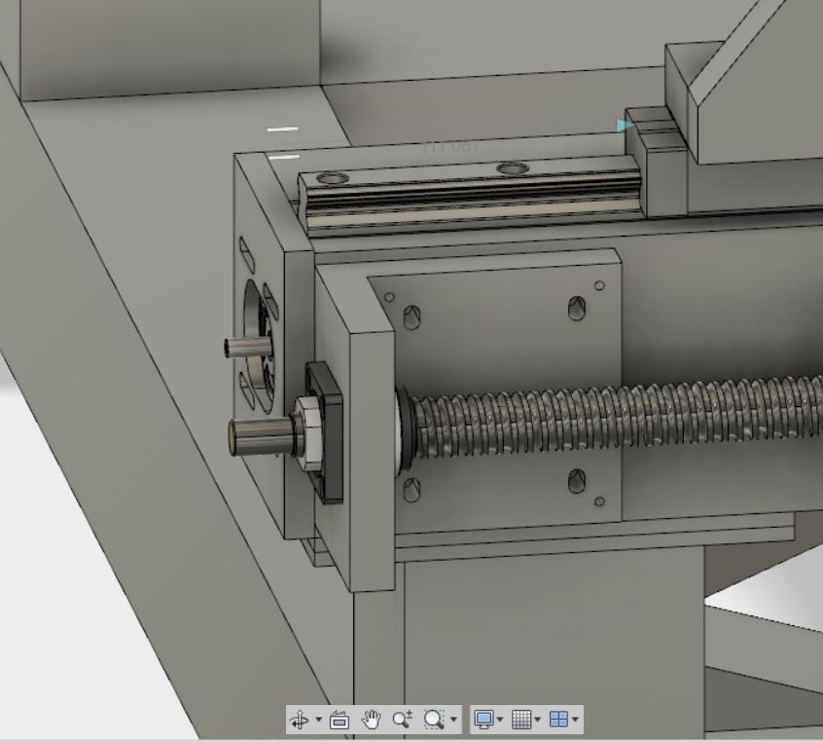Click the cyan triangle marker near rail
The image size is (823, 742).
(x=624, y=125)
